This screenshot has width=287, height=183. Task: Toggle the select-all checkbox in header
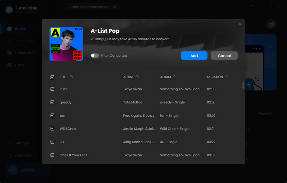[52, 77]
